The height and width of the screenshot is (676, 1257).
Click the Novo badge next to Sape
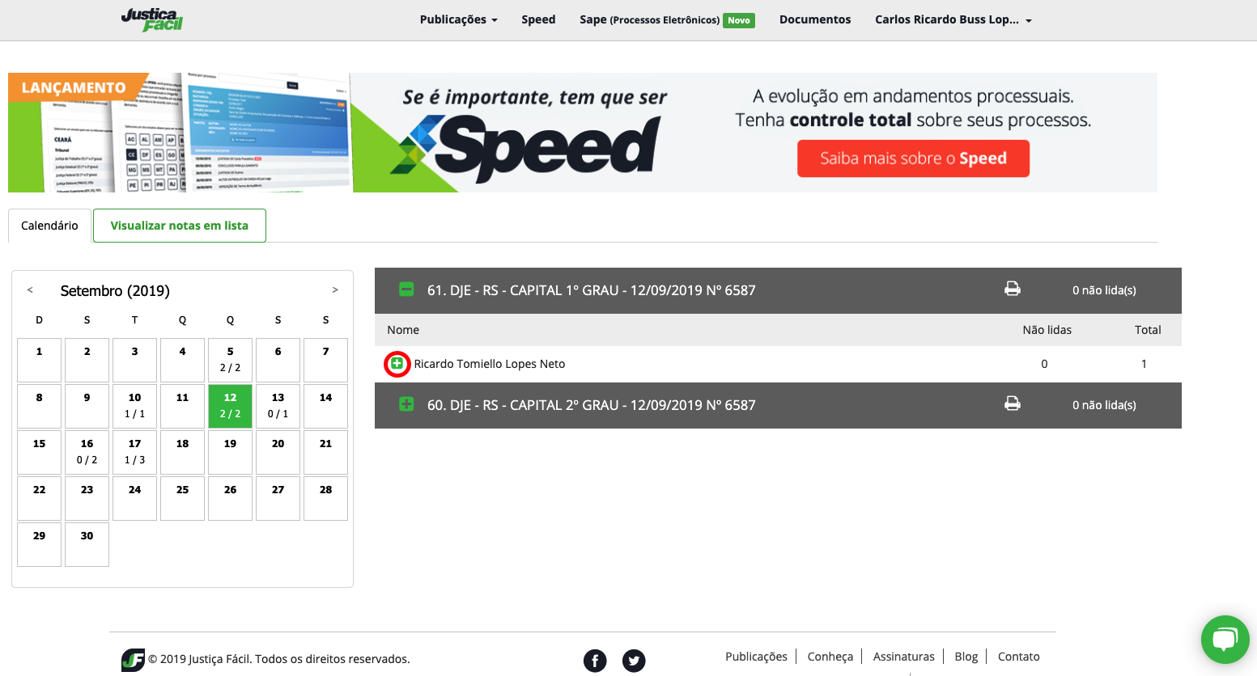[x=739, y=20]
